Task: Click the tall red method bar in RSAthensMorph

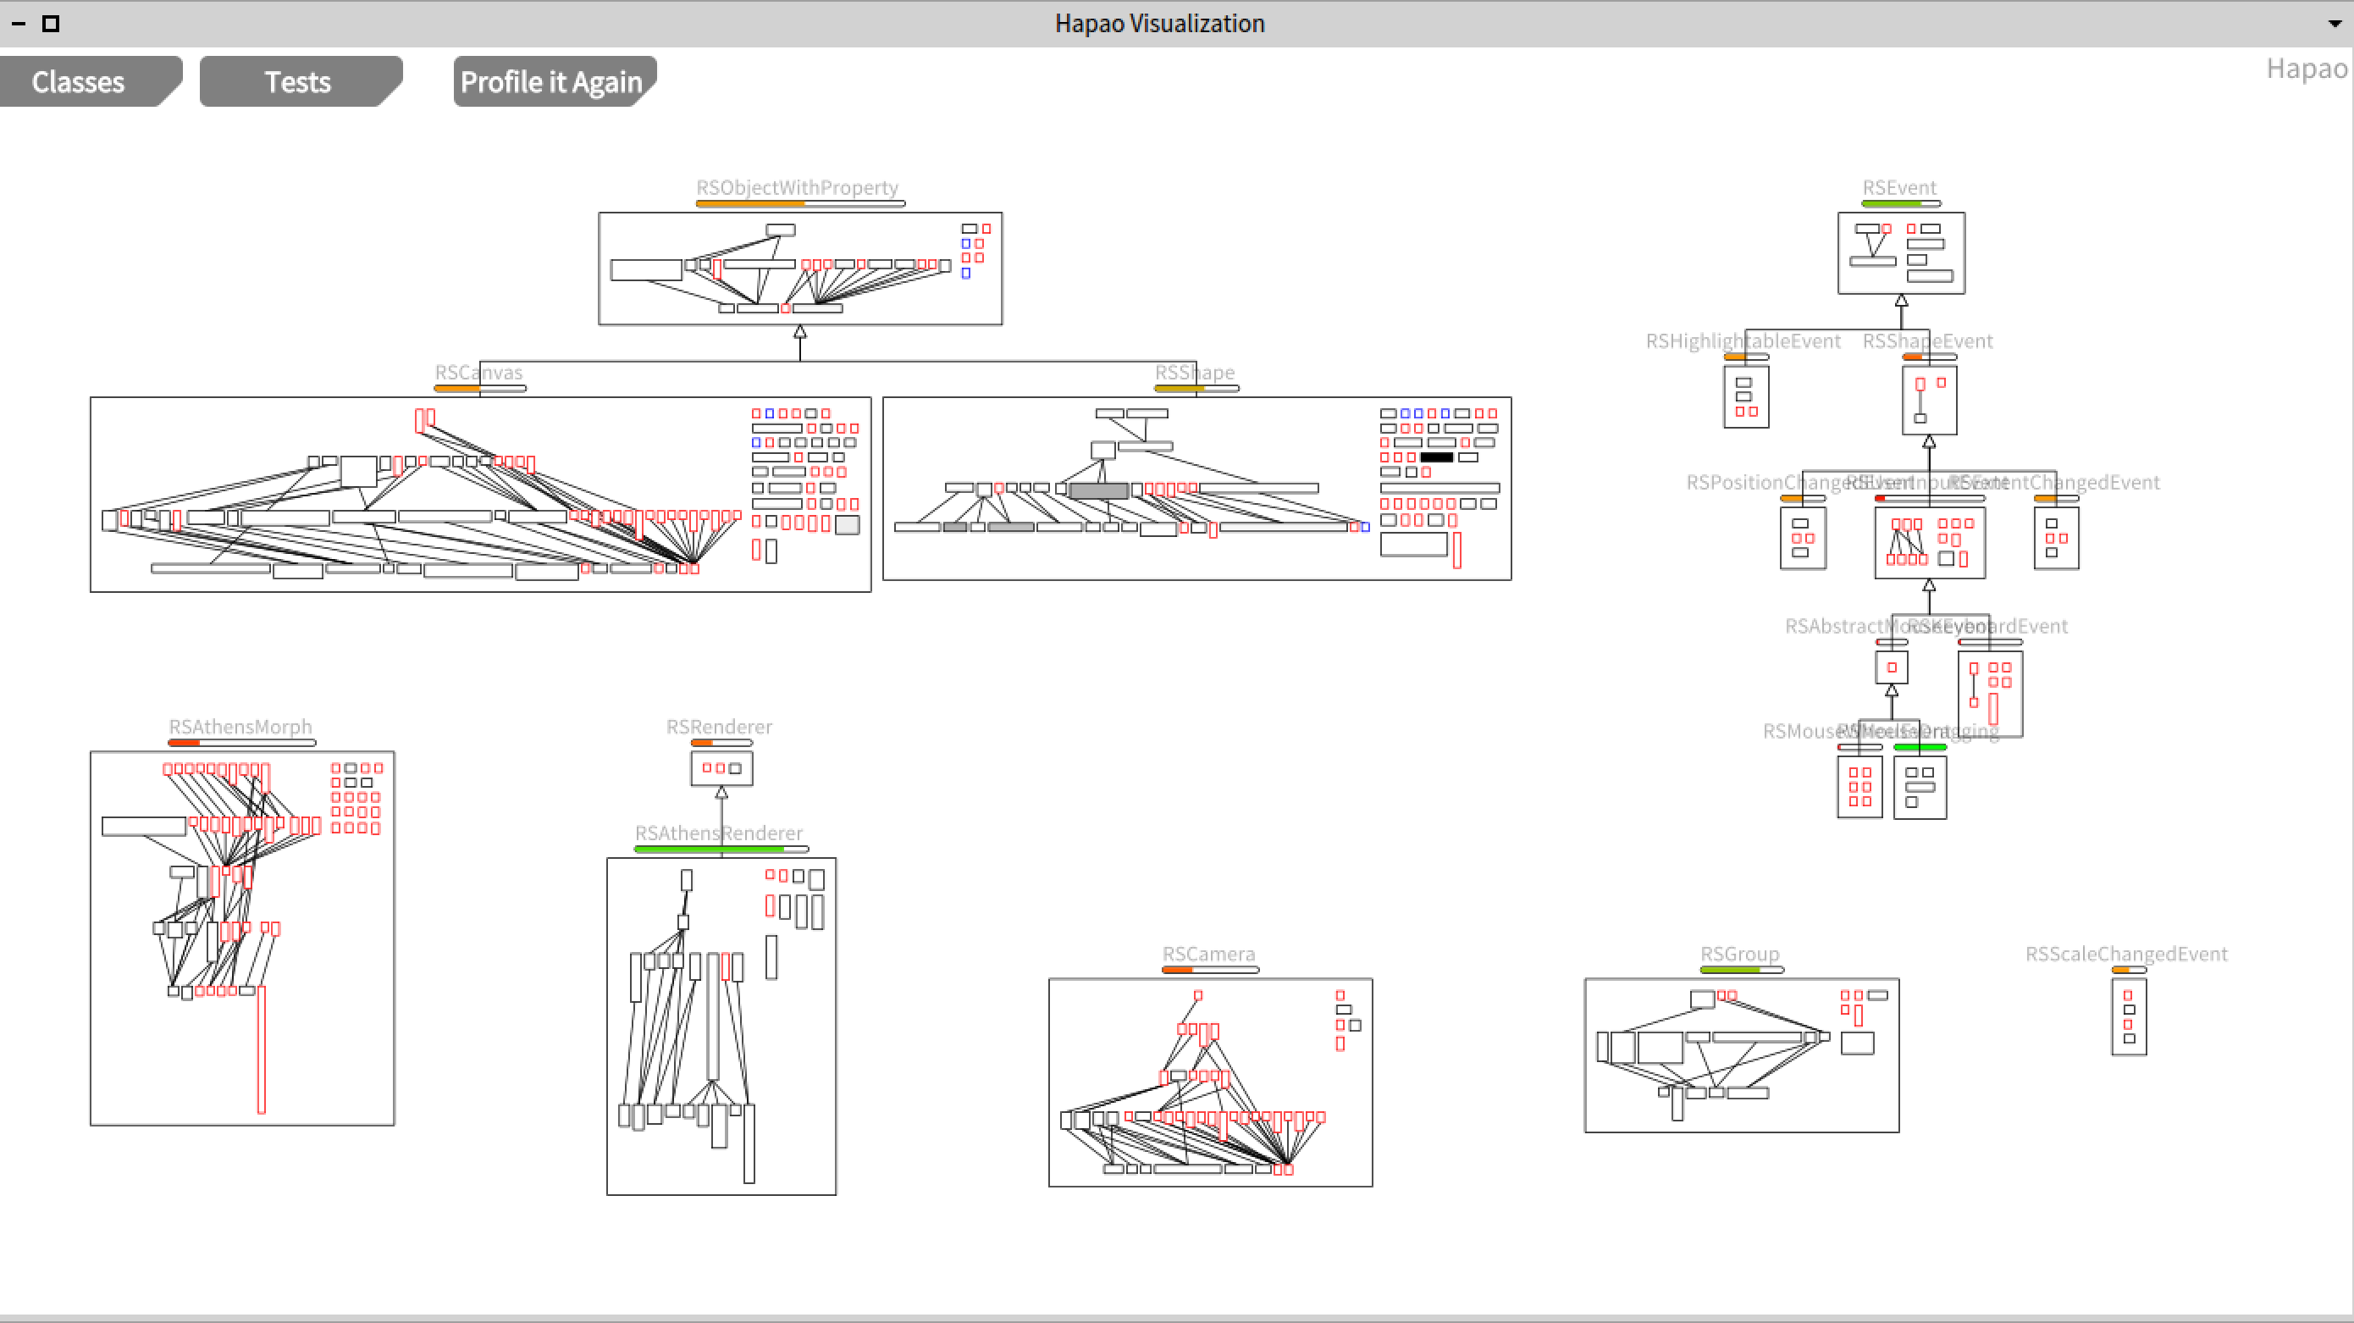Action: pos(262,1049)
